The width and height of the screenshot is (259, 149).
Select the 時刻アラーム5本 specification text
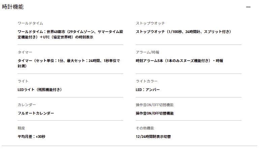pyautogui.click(x=179, y=61)
